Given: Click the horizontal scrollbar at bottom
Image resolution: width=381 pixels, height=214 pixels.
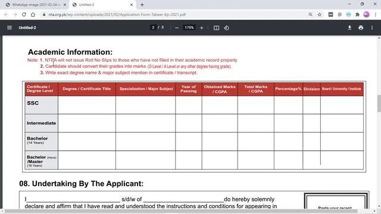Looking at the screenshot, I should coord(181,211).
